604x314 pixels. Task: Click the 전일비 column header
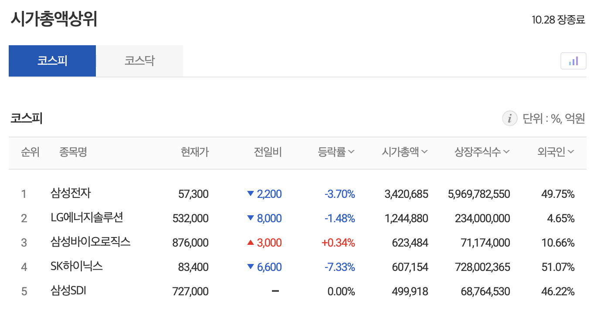[268, 152]
